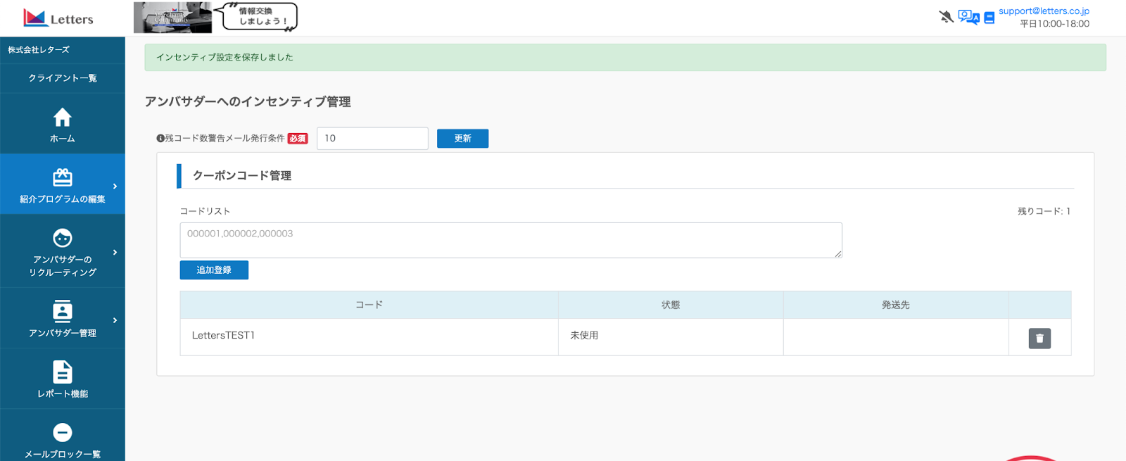Click the レポート機能 document icon
Screen dimensions: 1126x461
[63, 372]
